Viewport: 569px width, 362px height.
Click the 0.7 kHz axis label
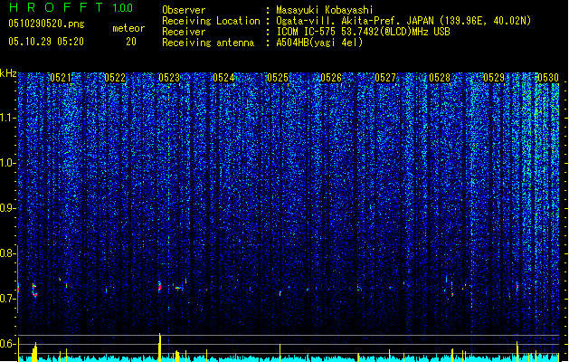(x=7, y=299)
